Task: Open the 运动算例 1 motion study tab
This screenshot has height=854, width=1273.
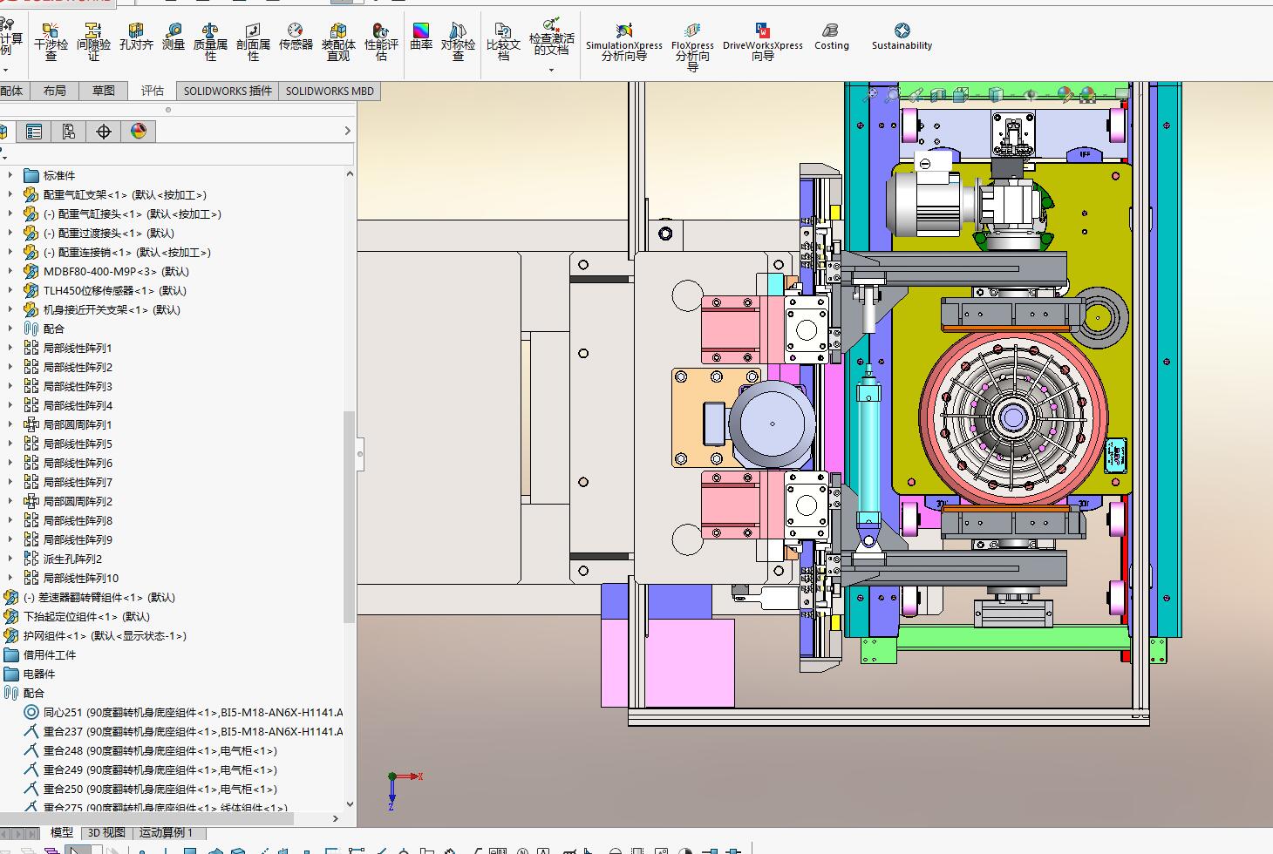Action: [x=167, y=832]
